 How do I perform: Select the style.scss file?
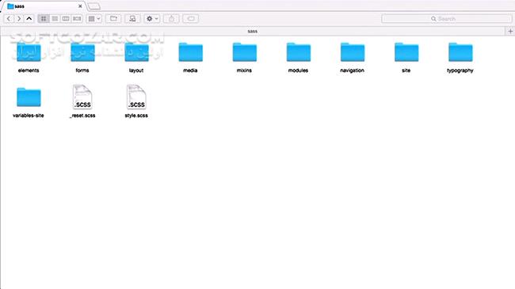[136, 101]
